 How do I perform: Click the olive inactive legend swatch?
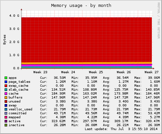(6, 125)
